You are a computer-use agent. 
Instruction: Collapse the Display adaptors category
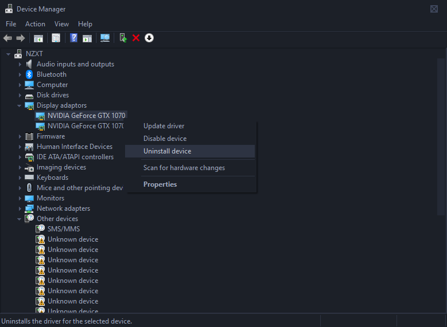pos(20,105)
